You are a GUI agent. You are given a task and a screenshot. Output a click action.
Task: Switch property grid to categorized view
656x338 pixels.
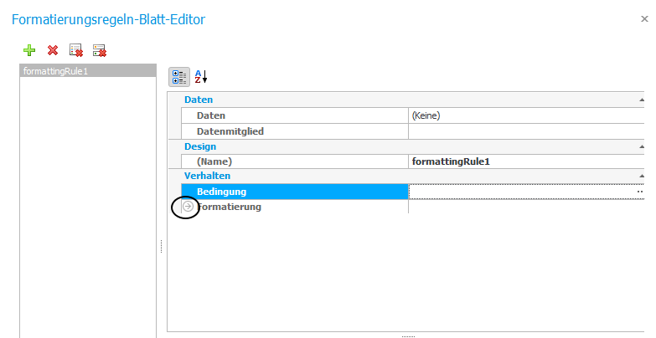(179, 77)
